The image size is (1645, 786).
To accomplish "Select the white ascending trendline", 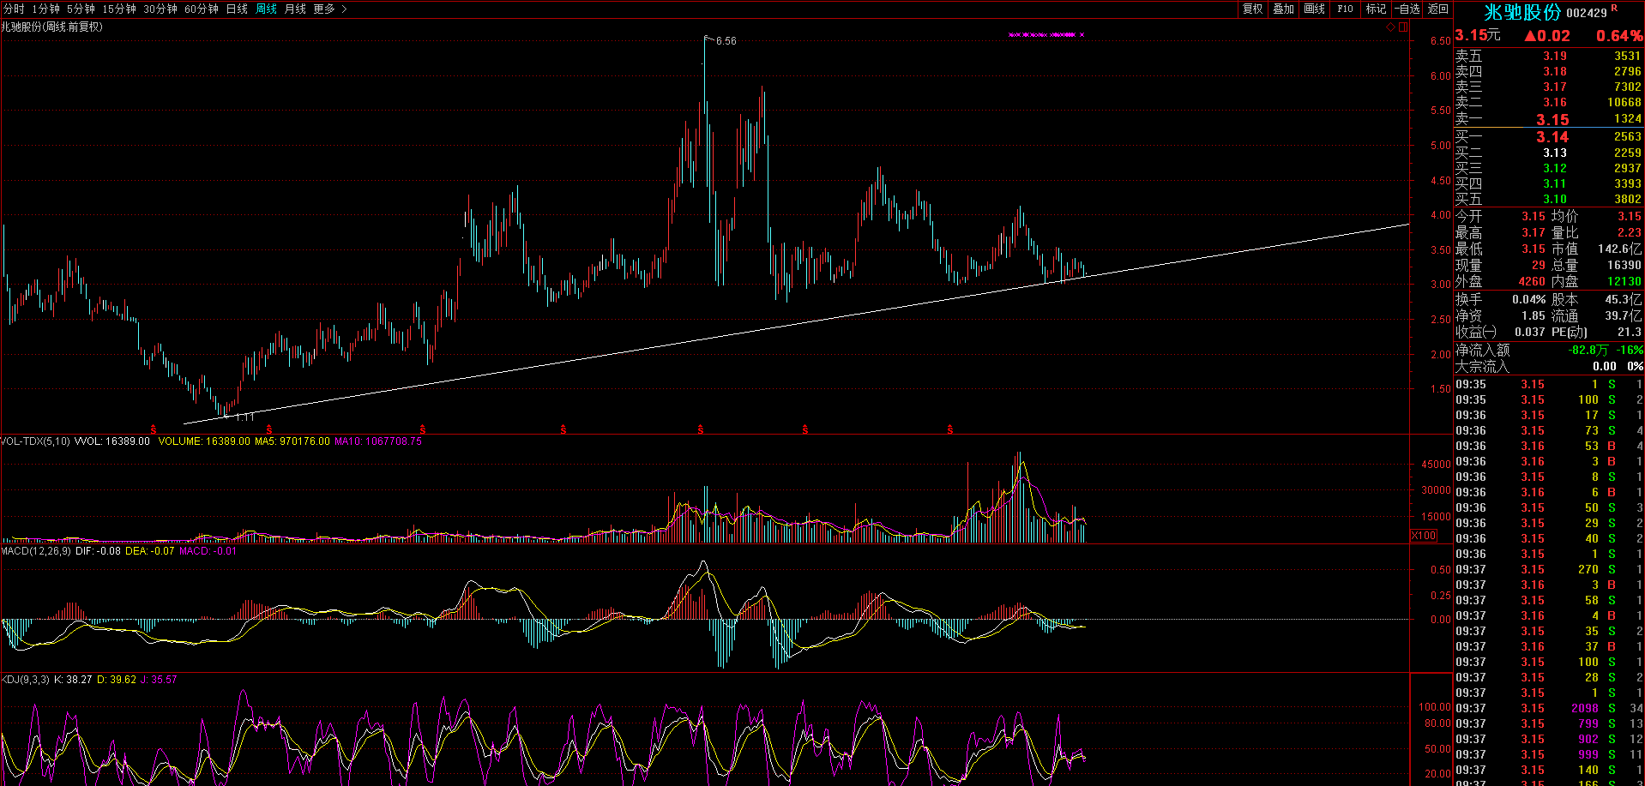I will [x=797, y=324].
